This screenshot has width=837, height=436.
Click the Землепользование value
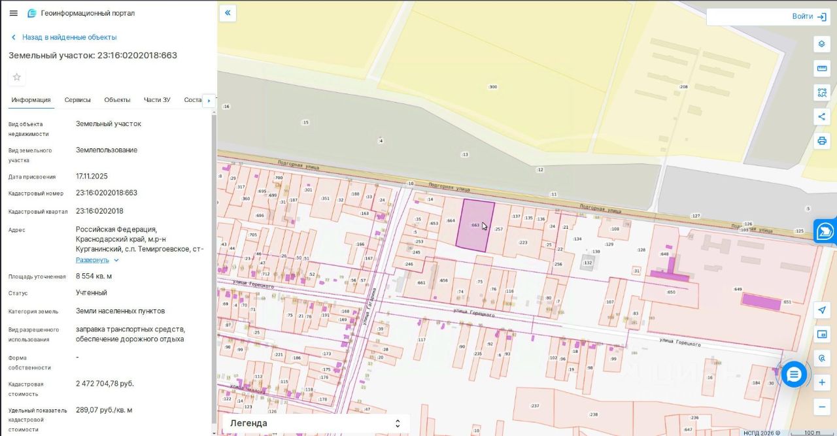point(107,150)
